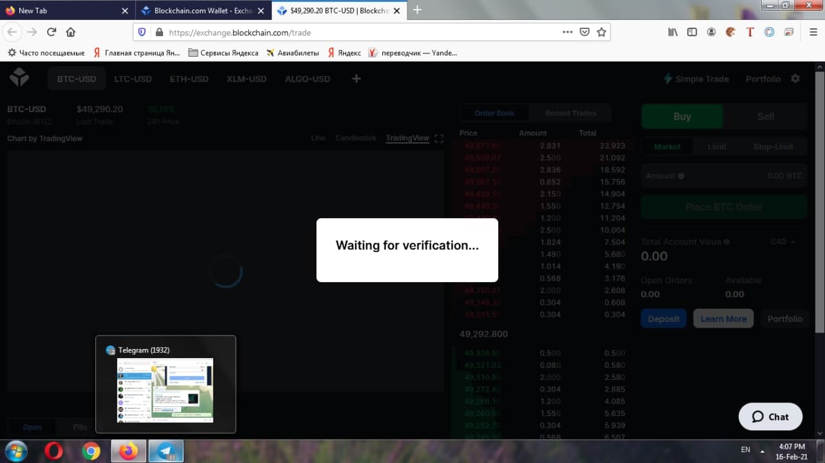Viewport: 825px width, 463px height.
Task: Click the Deposit button
Action: (x=663, y=319)
